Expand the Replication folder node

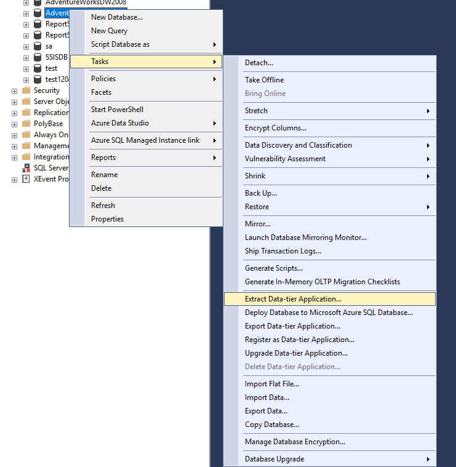coord(14,113)
